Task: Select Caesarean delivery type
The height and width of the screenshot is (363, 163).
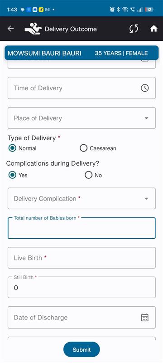Action: pos(98,148)
